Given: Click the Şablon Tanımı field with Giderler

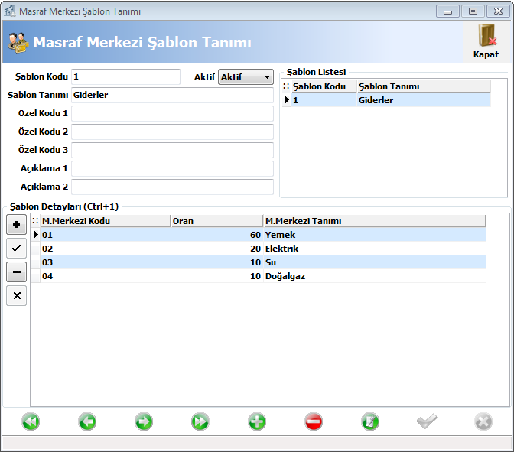Looking at the screenshot, I should click(x=172, y=95).
